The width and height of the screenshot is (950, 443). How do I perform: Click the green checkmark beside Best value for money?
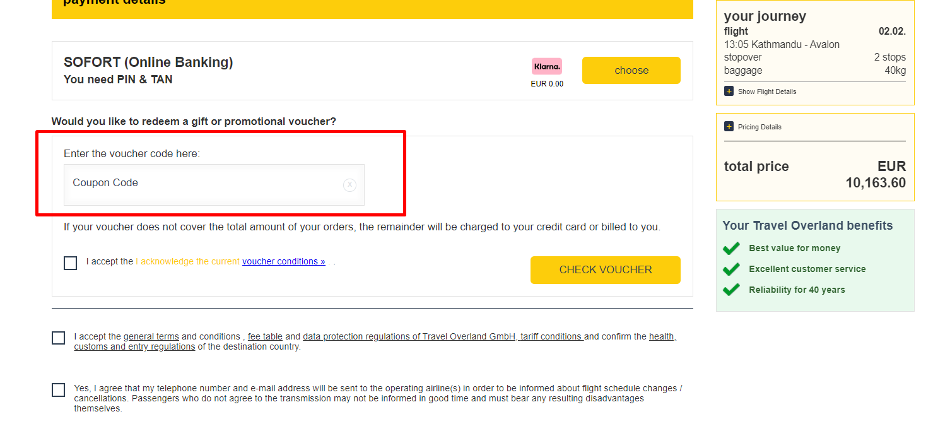point(731,249)
